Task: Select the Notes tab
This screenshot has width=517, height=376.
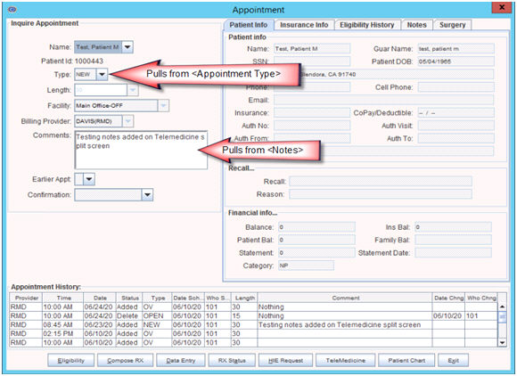Action: pos(416,25)
